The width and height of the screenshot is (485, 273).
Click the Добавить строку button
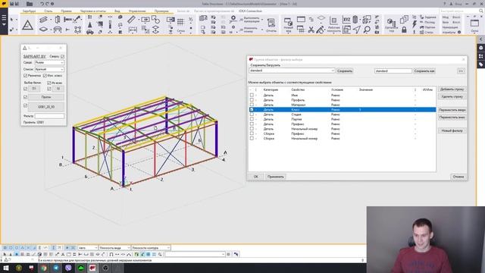(452, 89)
